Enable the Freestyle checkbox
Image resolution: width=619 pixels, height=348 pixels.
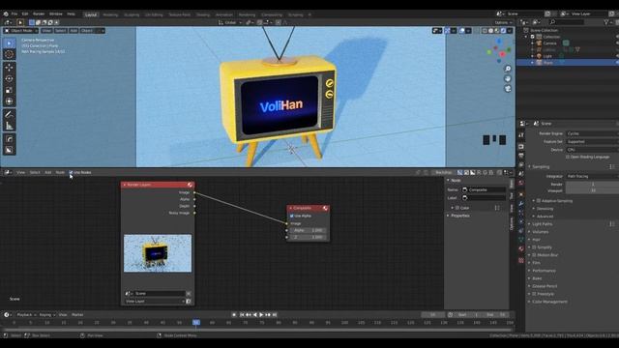(534, 294)
